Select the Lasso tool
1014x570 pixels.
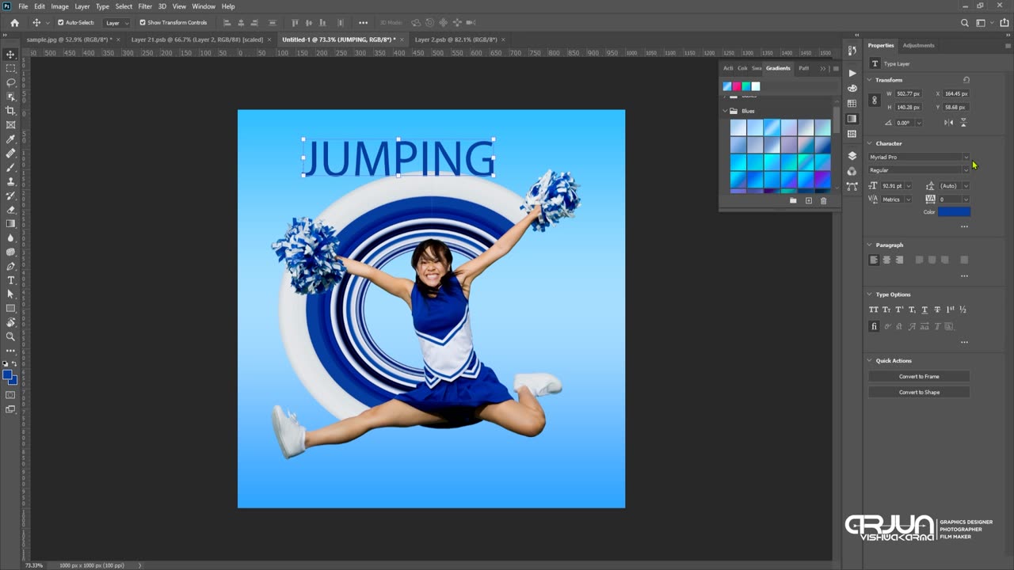pyautogui.click(x=10, y=82)
